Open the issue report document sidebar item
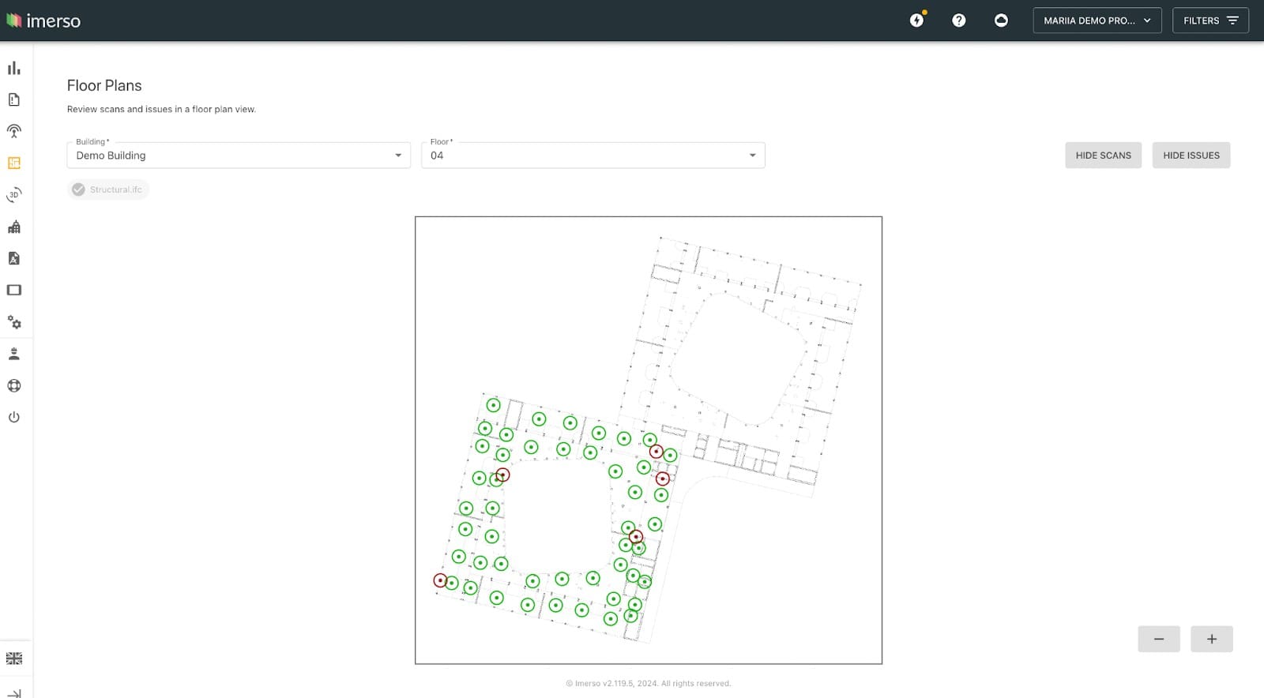Screen dimensions: 1264x698 tap(13, 99)
